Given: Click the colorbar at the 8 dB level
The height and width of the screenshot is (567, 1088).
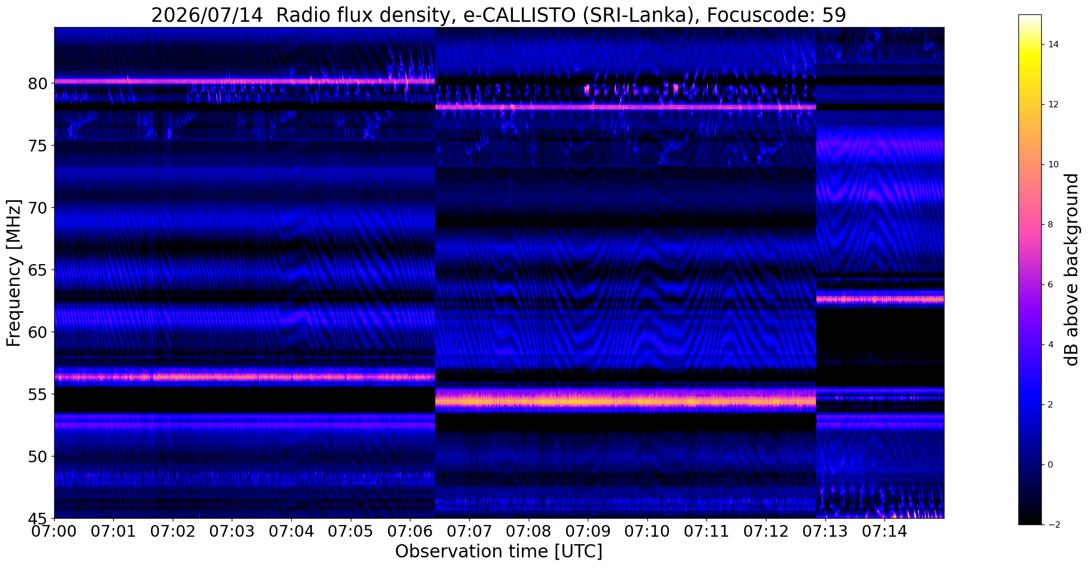Looking at the screenshot, I should (1030, 224).
